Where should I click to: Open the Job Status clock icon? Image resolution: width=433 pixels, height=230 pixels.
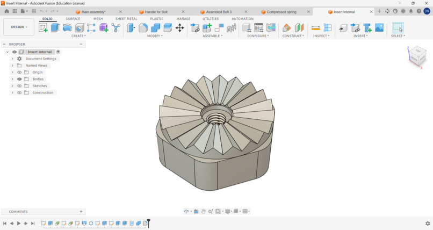[403, 11]
